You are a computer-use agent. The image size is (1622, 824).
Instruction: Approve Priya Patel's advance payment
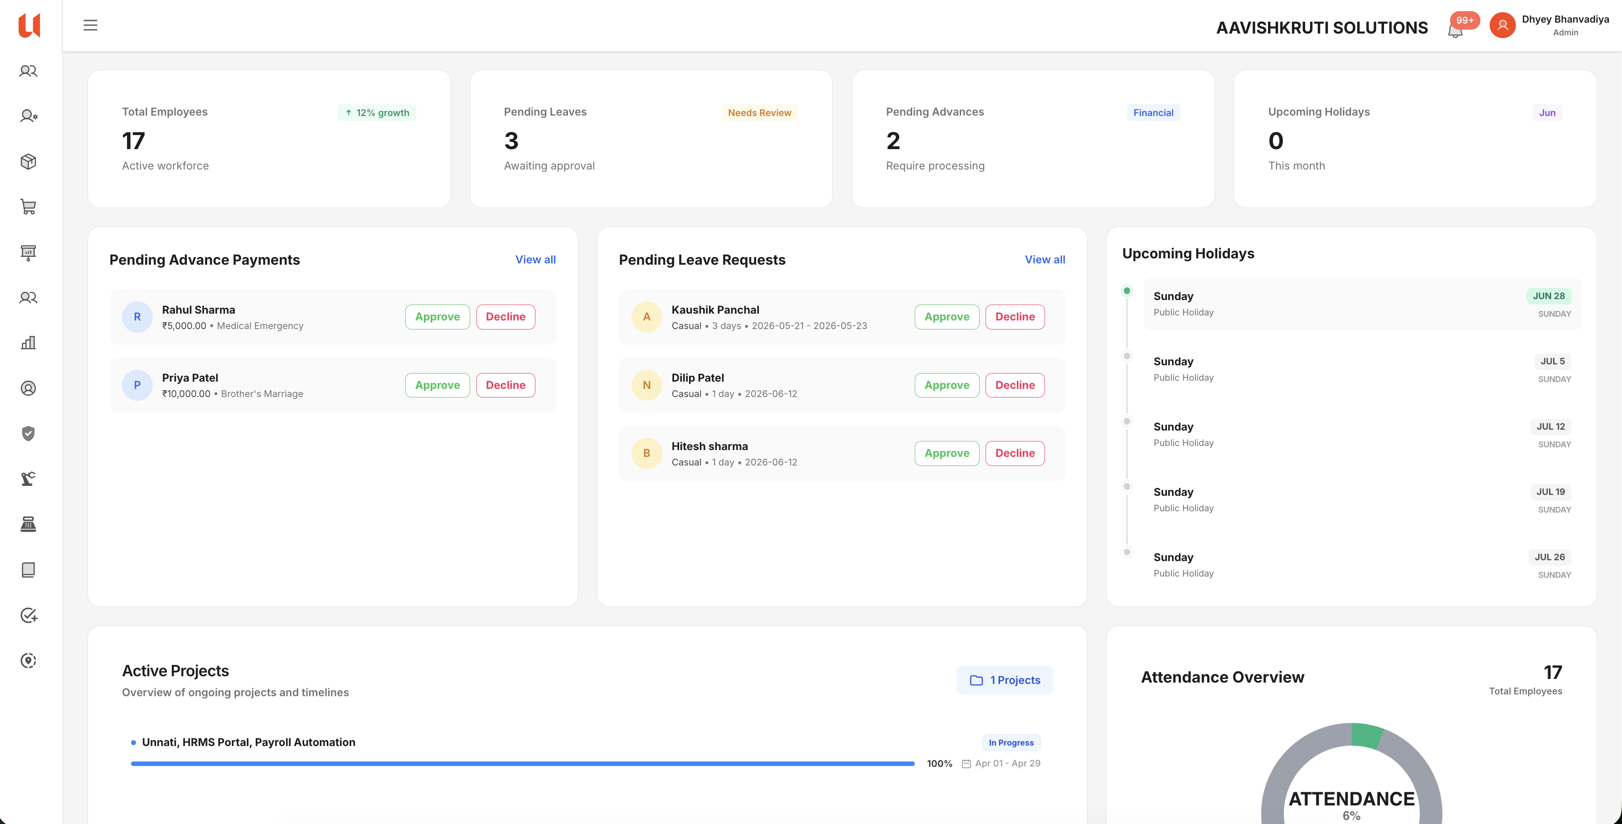click(437, 385)
